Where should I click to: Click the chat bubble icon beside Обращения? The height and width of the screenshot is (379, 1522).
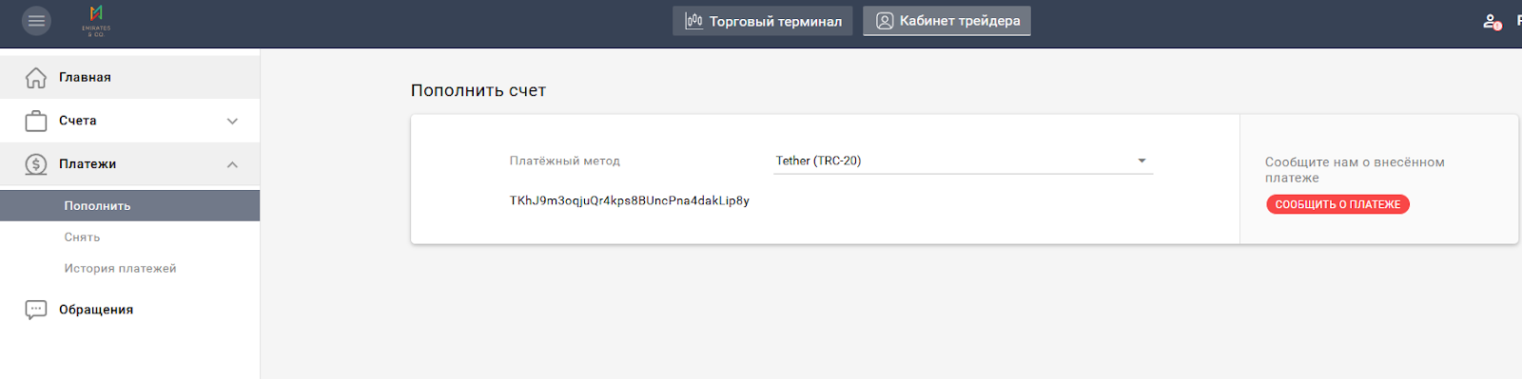click(36, 310)
